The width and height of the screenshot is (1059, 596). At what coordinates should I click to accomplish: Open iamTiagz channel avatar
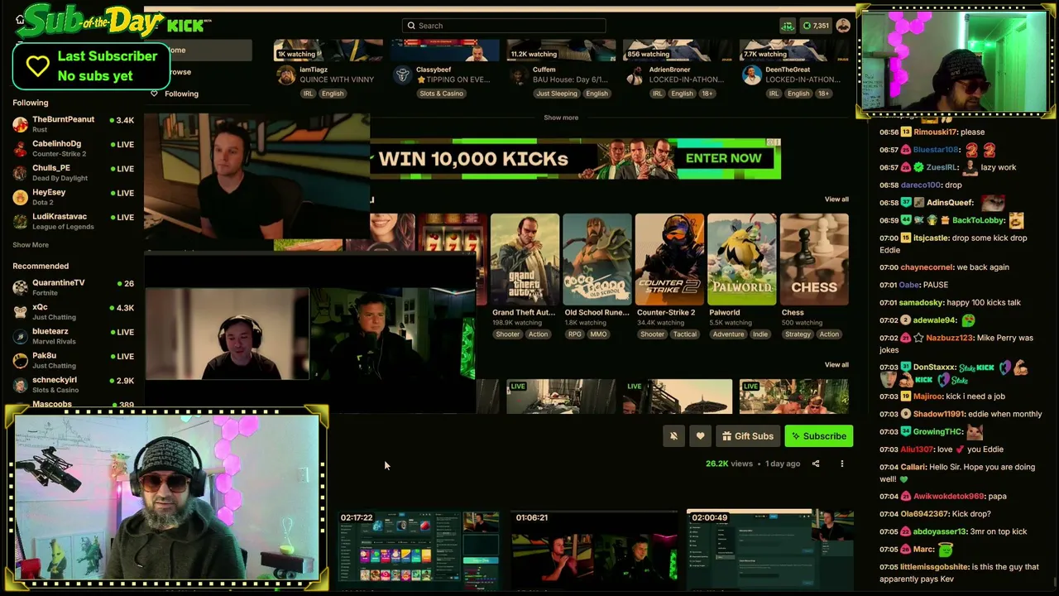coord(286,76)
